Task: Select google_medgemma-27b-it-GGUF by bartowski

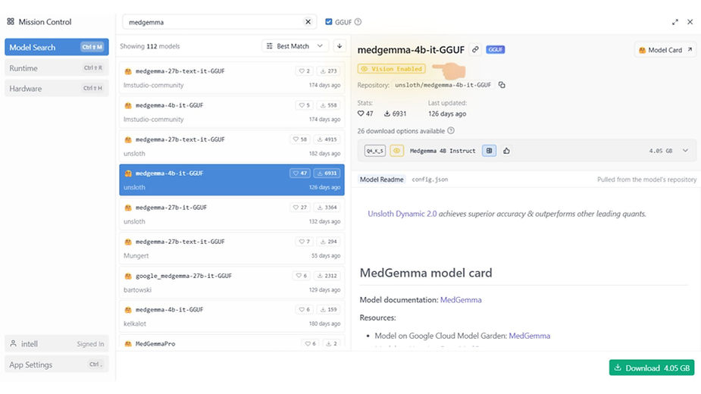Action: (x=232, y=283)
